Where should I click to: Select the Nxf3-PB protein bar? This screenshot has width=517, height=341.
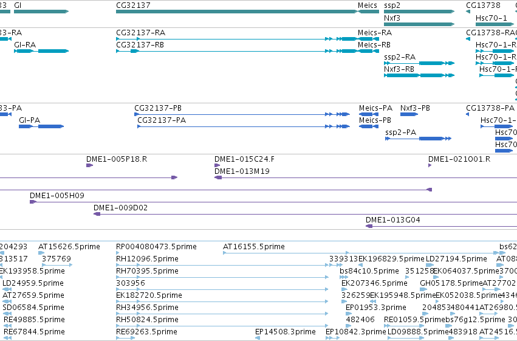click(x=409, y=114)
